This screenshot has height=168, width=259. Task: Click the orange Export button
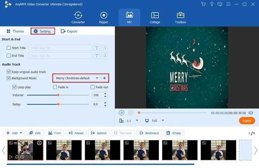click(x=247, y=121)
